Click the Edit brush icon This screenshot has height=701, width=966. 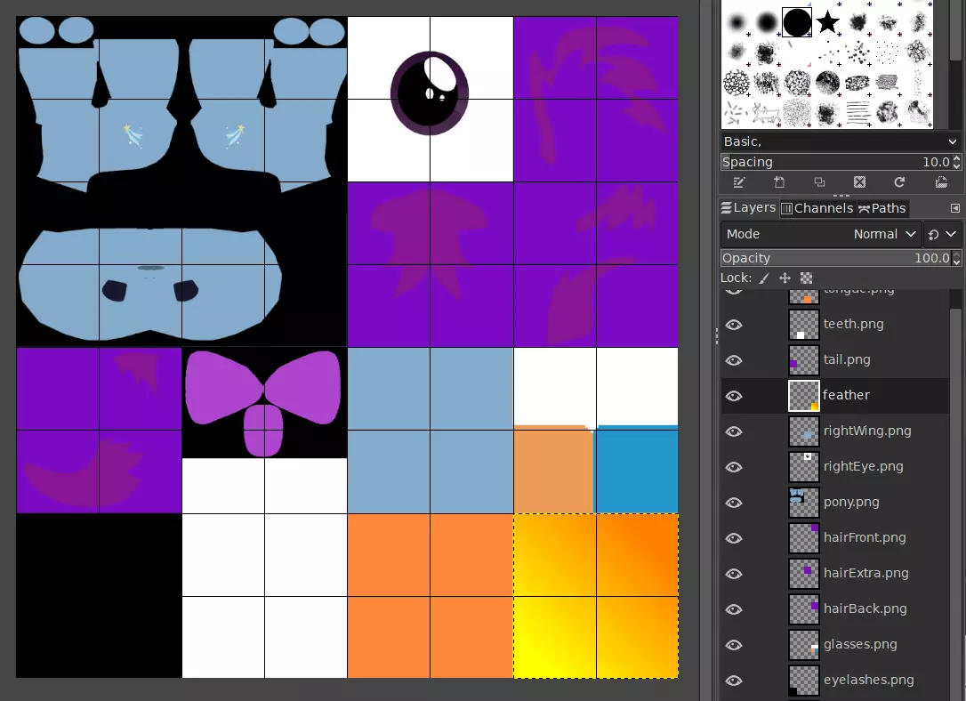click(x=738, y=182)
